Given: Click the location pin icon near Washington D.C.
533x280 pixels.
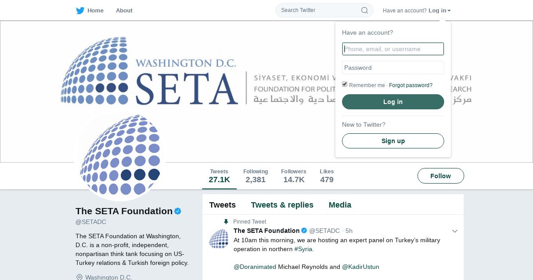Looking at the screenshot, I should 80,277.
